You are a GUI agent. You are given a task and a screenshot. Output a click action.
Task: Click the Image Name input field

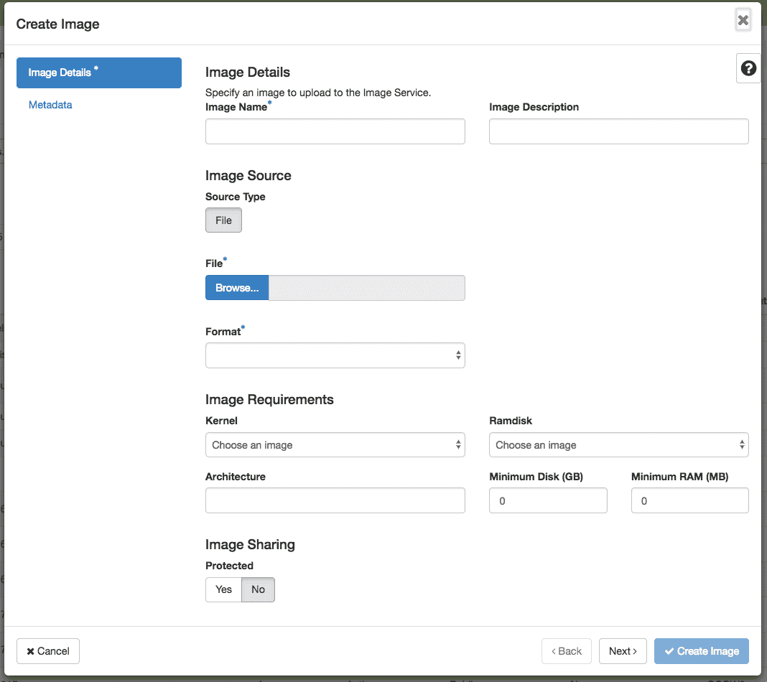pos(335,131)
